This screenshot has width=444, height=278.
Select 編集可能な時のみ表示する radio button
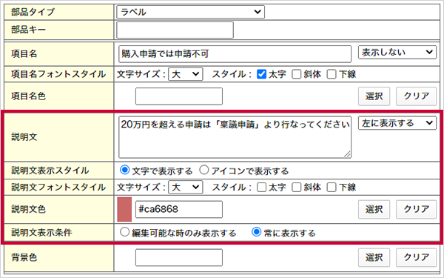[x=124, y=232]
